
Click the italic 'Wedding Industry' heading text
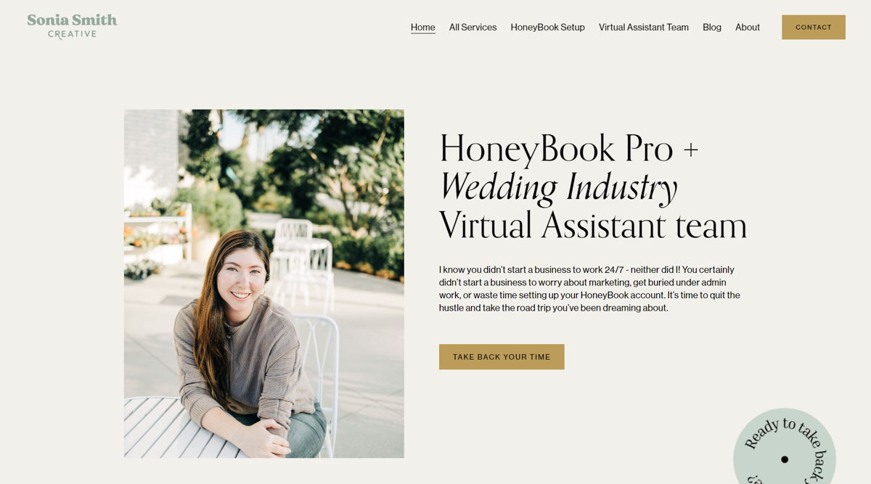(559, 187)
